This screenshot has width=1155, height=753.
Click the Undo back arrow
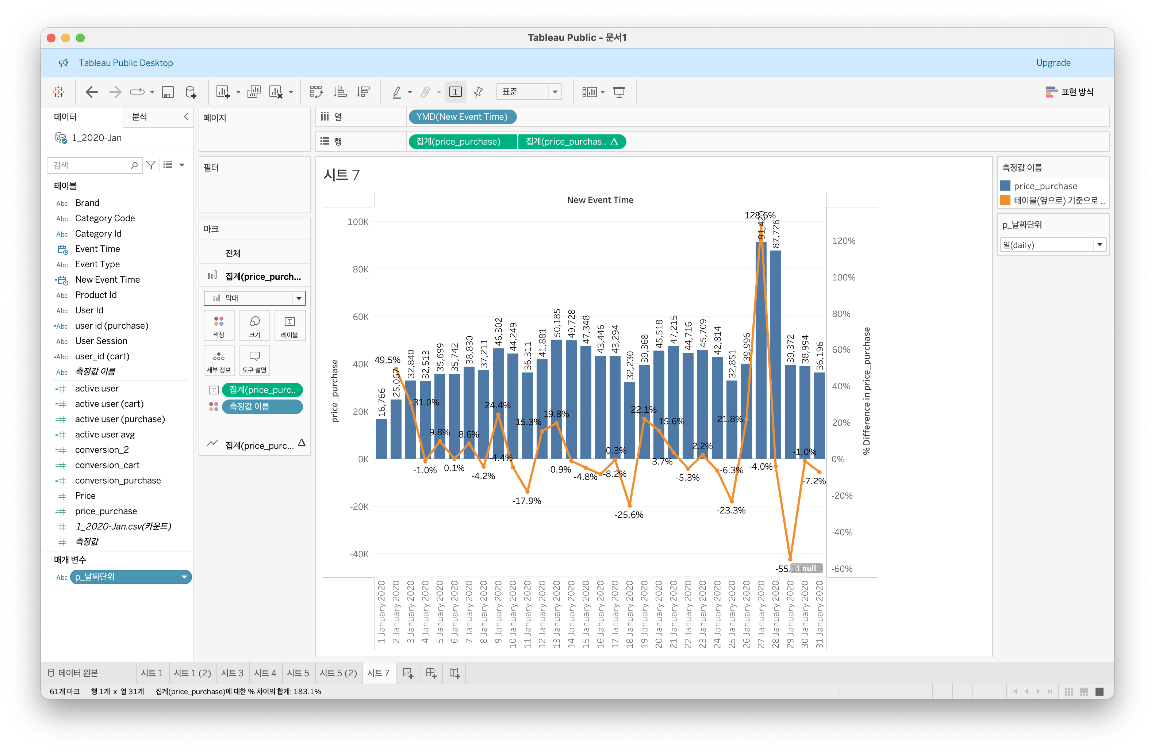pyautogui.click(x=92, y=92)
